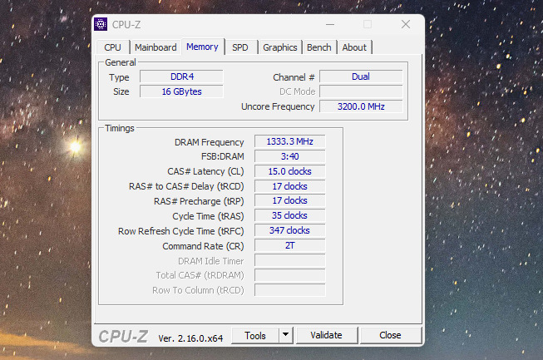543x360 pixels.
Task: Click the Command Rate (CR) label
Action: coord(203,246)
